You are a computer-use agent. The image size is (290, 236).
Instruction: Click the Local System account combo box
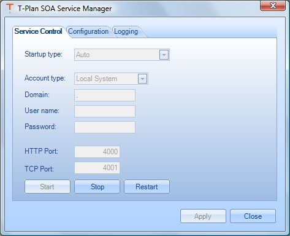pyautogui.click(x=111, y=79)
